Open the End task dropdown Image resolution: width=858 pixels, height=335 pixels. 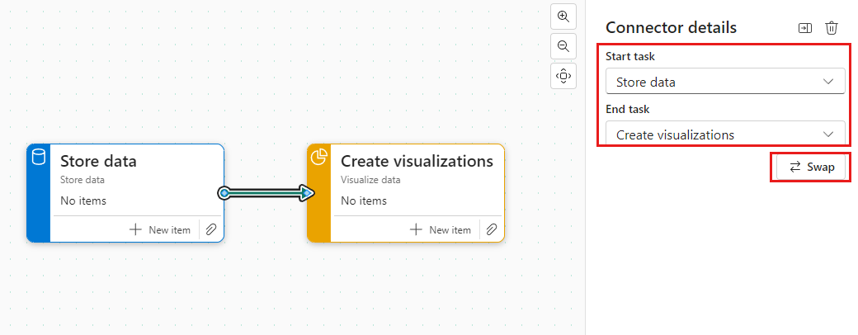(724, 134)
